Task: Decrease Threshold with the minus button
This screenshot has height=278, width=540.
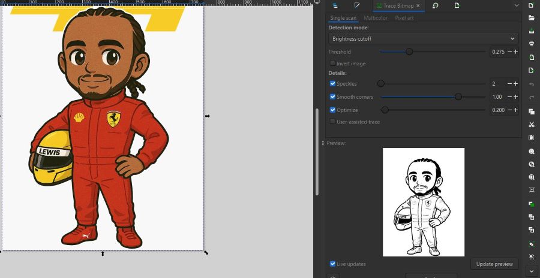Action: (509, 52)
